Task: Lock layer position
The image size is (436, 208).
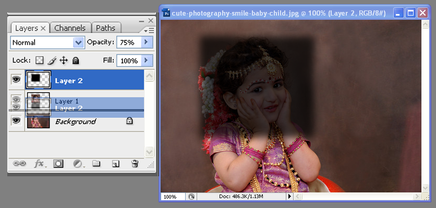Action: click(x=64, y=60)
